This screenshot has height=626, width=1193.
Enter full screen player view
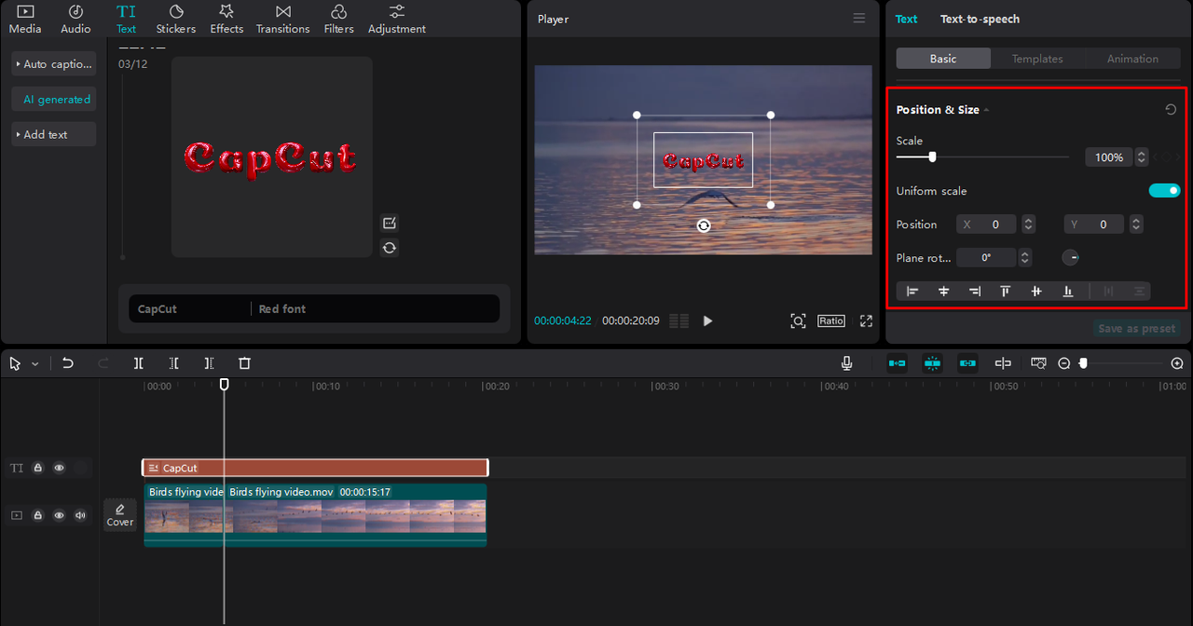866,320
